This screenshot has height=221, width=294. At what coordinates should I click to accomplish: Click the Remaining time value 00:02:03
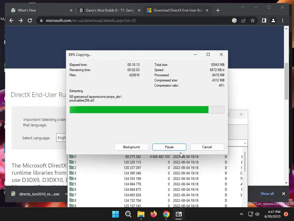click(134, 70)
